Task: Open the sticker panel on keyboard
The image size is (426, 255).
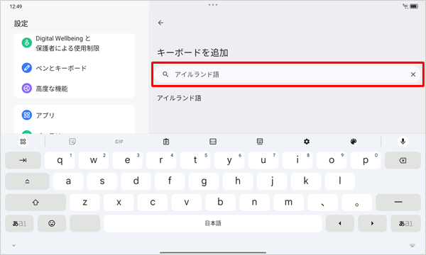Action: click(72, 142)
